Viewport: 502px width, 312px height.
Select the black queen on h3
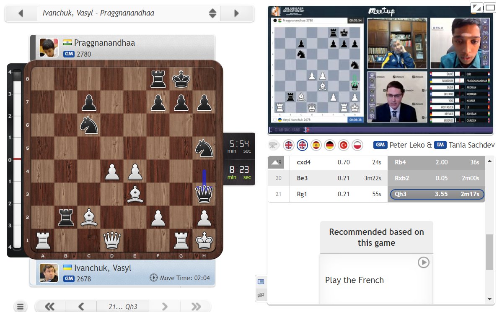click(204, 194)
